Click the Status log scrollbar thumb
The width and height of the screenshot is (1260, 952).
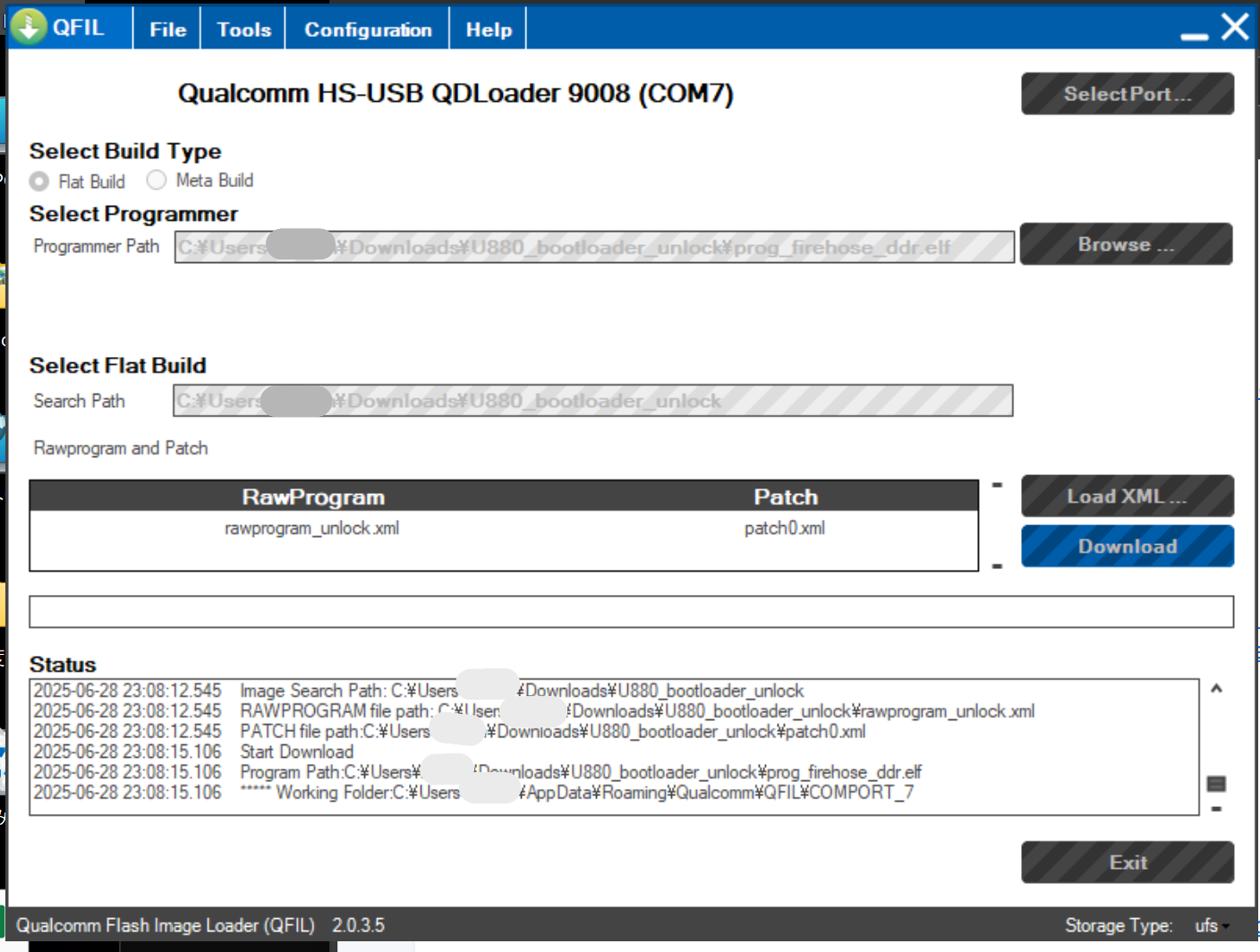(x=1216, y=784)
